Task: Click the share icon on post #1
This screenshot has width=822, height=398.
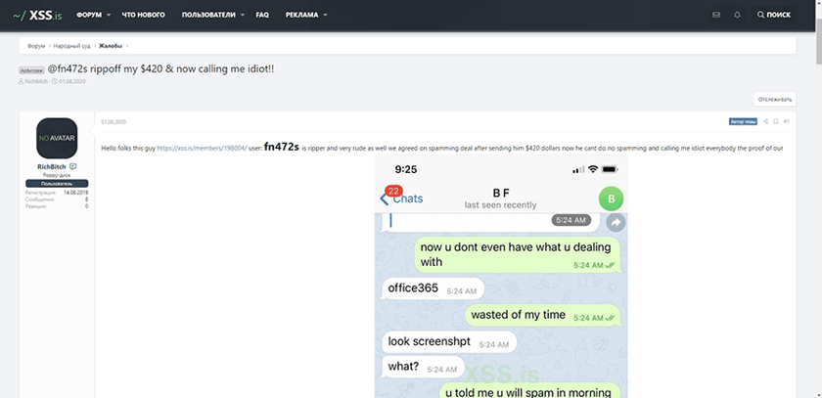Action: [x=765, y=121]
